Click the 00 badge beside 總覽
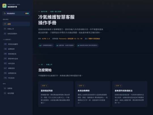Screen dimensions: 153x115 click(x=5, y=24)
